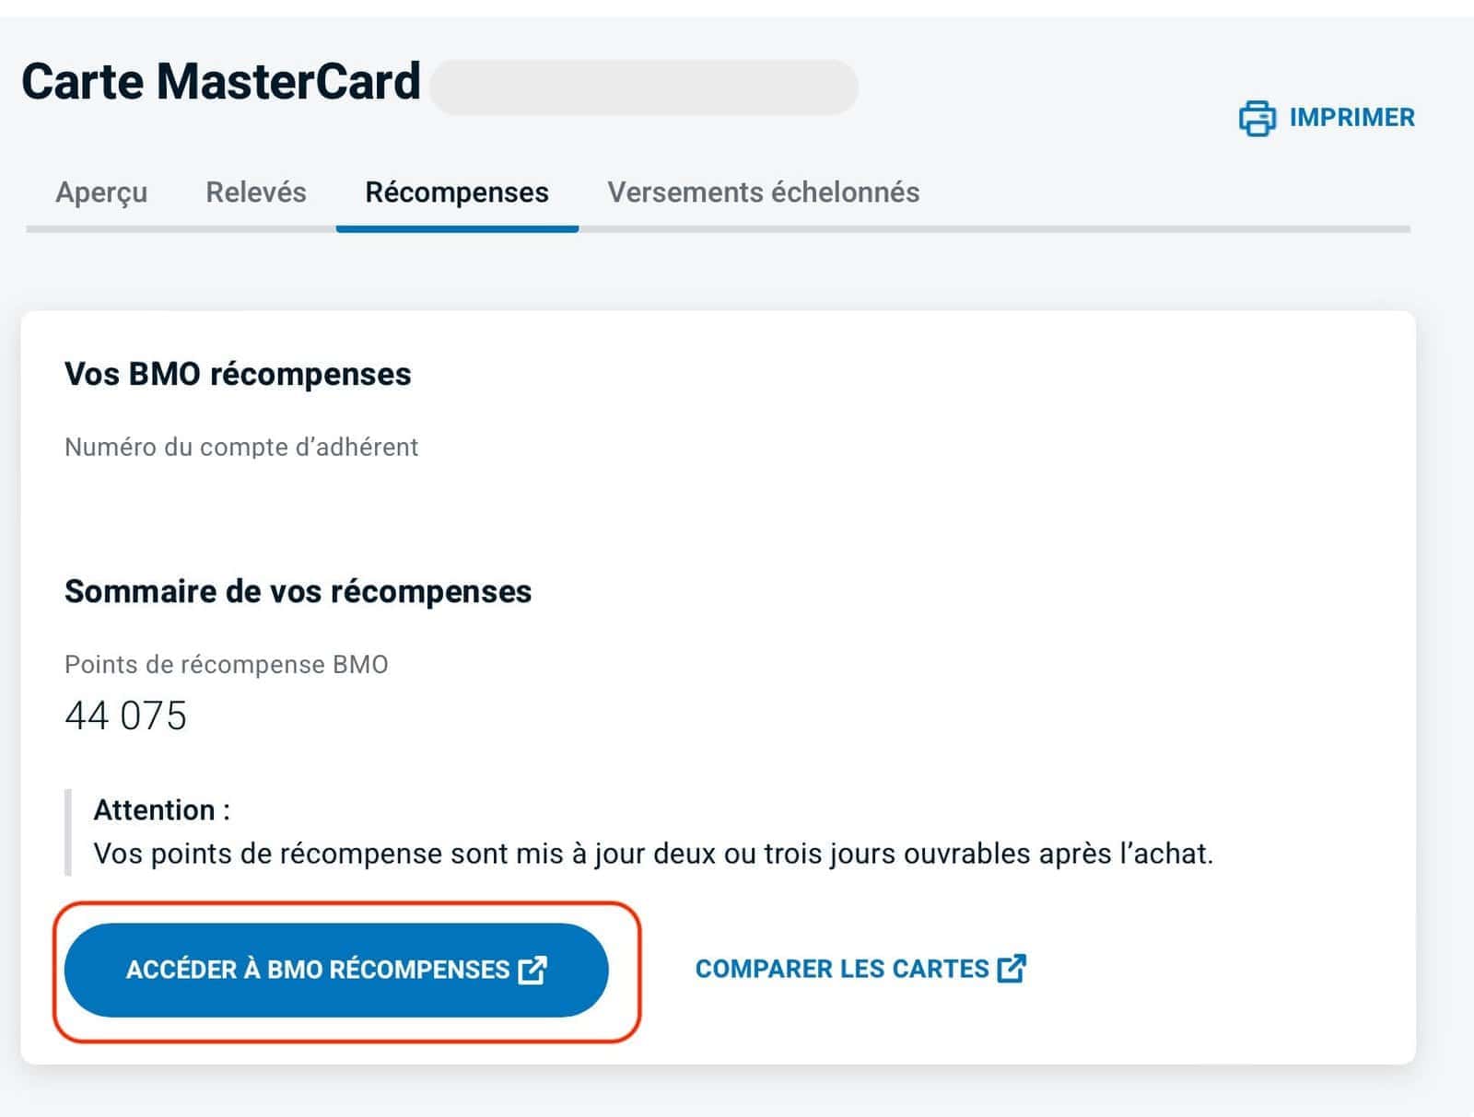Click the Sommaire de vos récompenses heading
The width and height of the screenshot is (1474, 1117).
point(297,592)
